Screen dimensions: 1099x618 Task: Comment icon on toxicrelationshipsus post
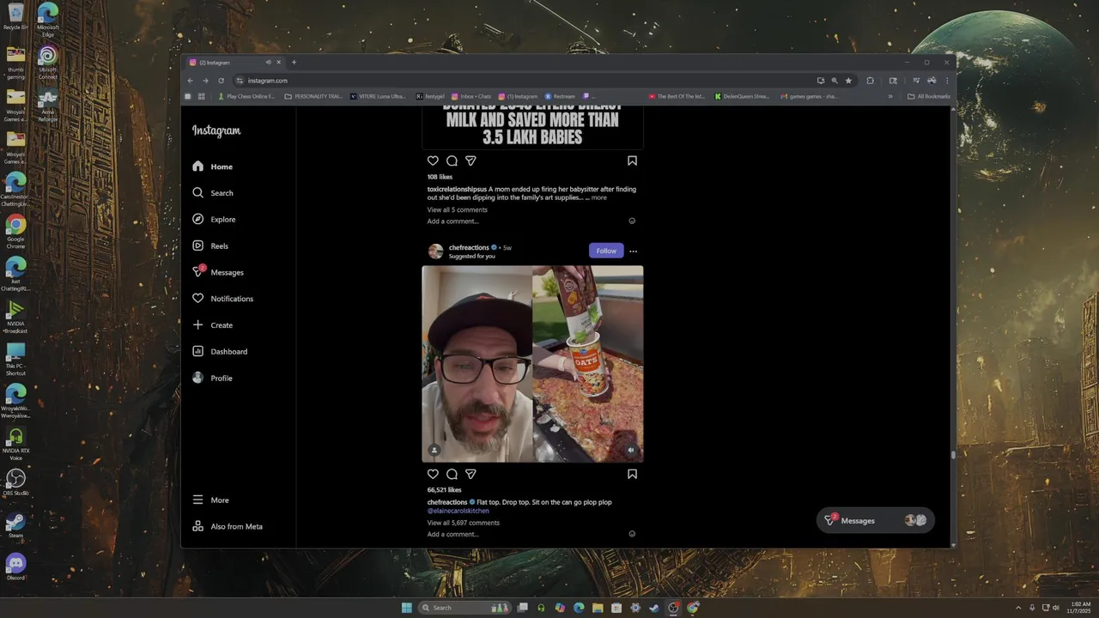452,161
